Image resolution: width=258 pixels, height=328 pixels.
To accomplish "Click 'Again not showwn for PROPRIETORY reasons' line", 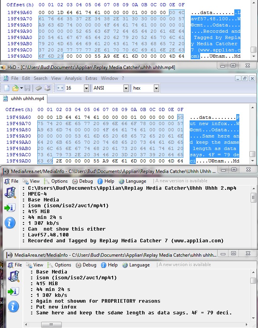I will pos(98,301).
